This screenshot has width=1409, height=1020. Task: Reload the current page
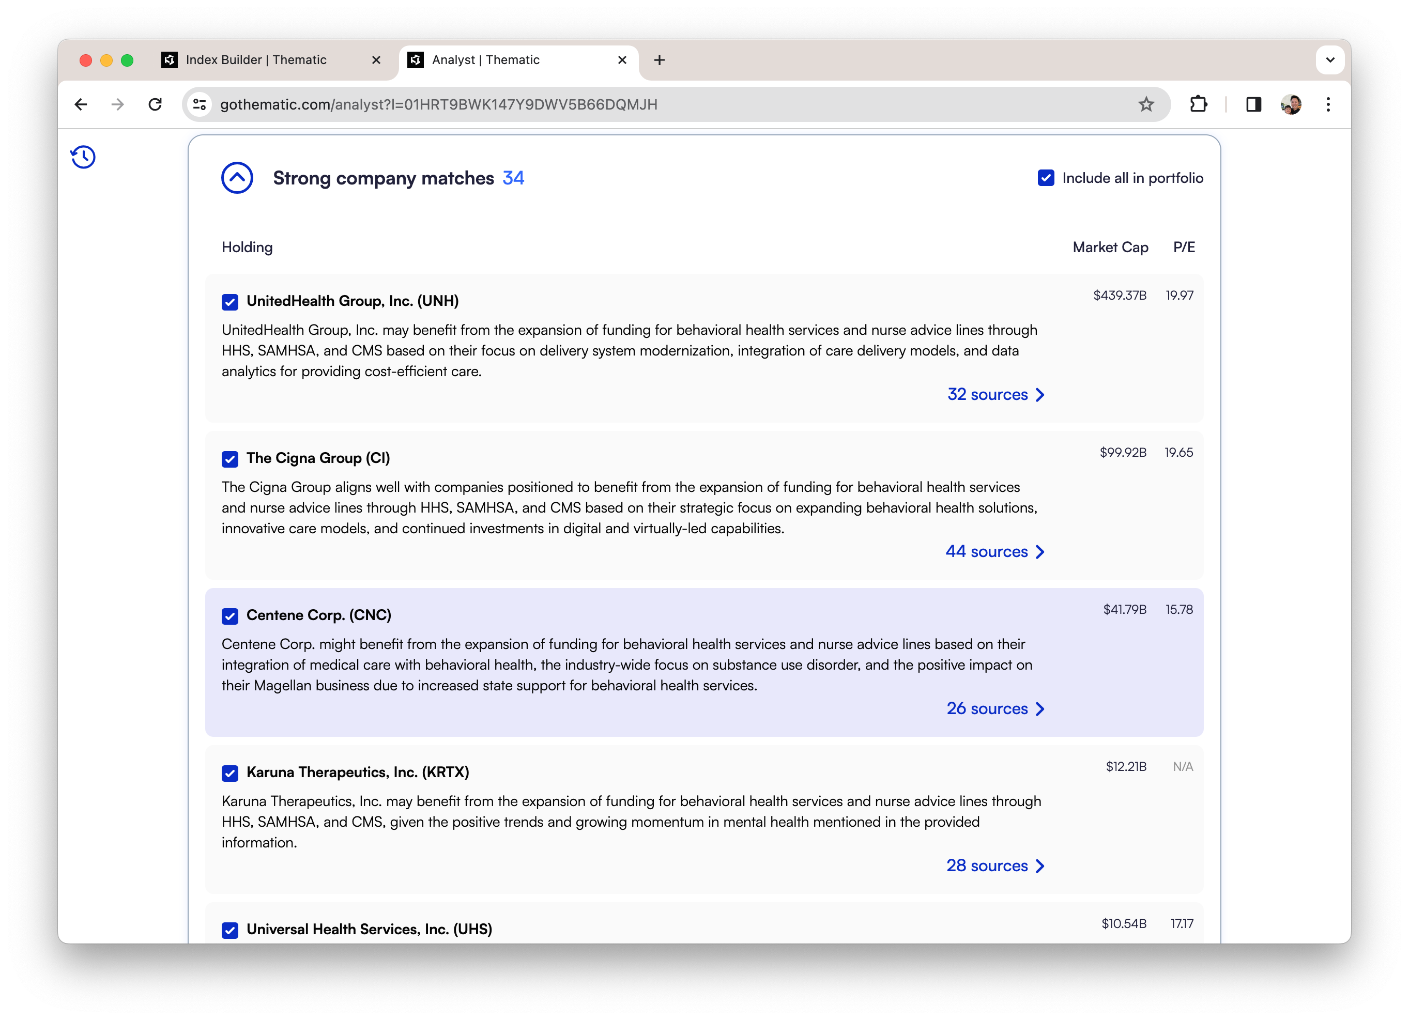[155, 104]
